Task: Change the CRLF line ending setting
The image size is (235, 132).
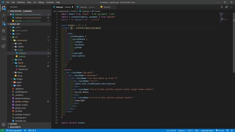Action: (x=196, y=131)
